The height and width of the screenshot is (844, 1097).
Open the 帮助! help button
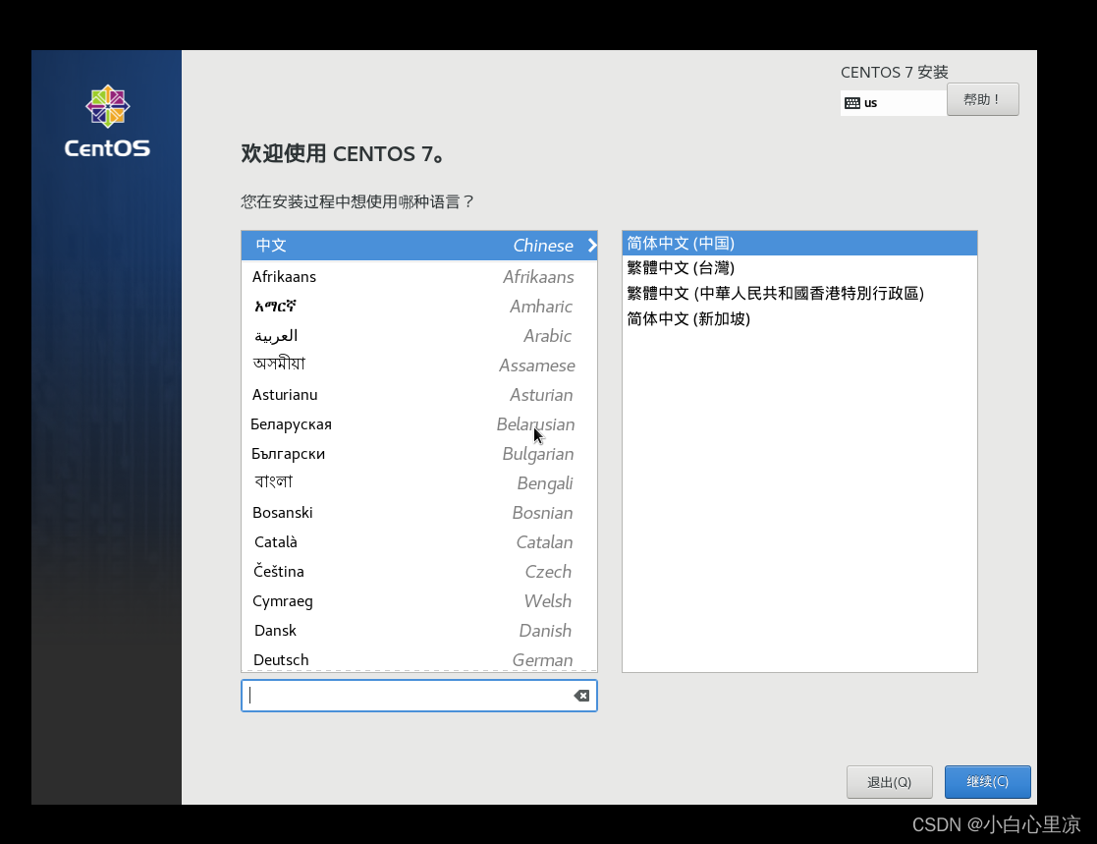click(x=982, y=99)
